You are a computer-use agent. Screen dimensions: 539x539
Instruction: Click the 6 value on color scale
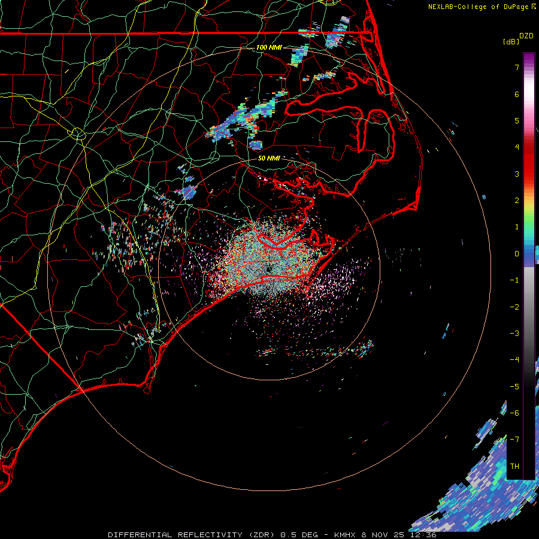click(x=517, y=94)
